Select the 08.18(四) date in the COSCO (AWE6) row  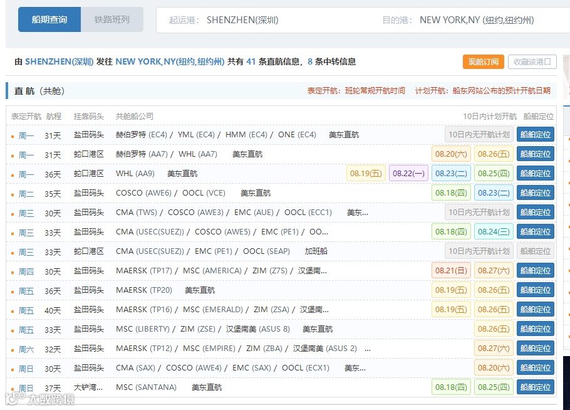point(451,193)
